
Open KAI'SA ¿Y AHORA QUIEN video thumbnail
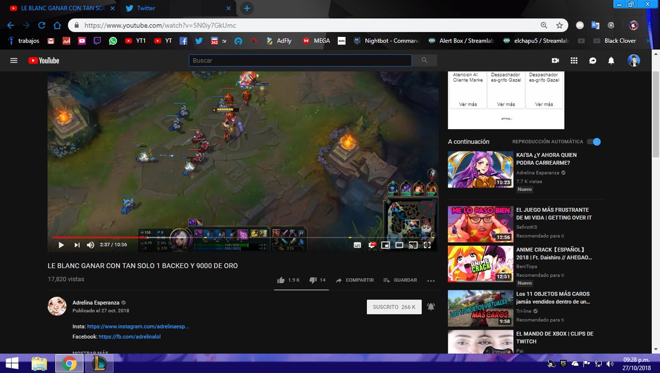(480, 169)
